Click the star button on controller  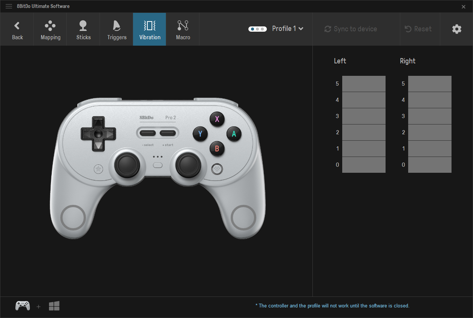98,169
